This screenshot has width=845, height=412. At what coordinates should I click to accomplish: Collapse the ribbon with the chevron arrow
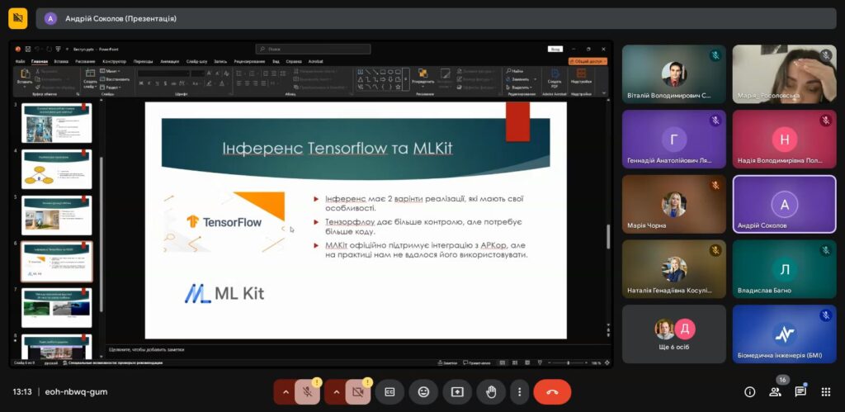tap(603, 94)
